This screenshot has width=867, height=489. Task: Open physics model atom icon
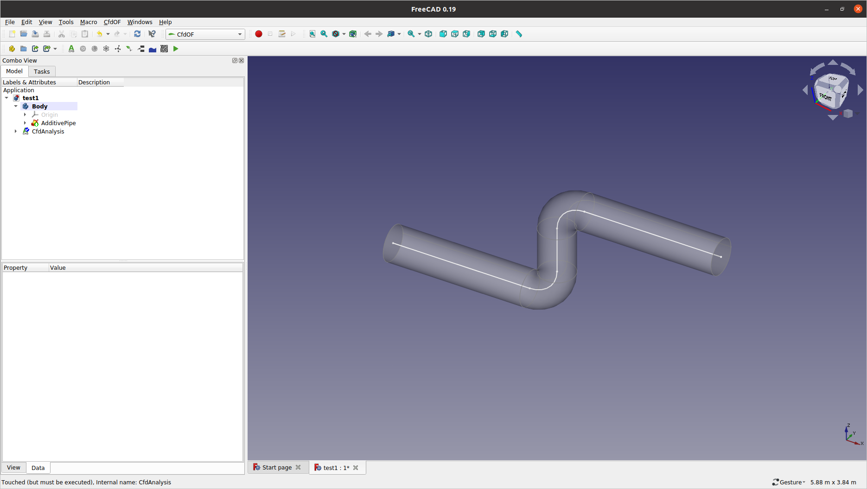(x=106, y=49)
